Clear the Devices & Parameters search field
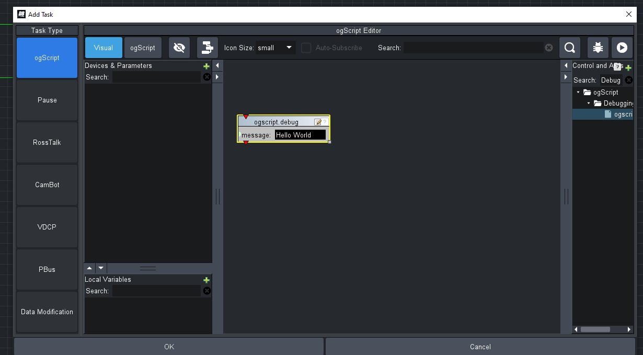The image size is (643, 355). [206, 77]
